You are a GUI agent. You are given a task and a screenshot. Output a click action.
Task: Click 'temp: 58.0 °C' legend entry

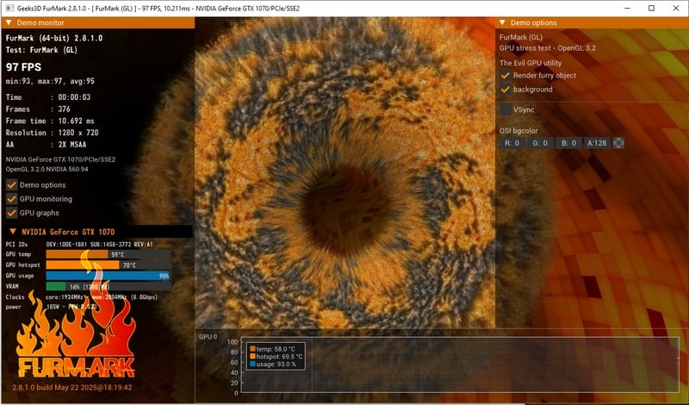tap(276, 349)
